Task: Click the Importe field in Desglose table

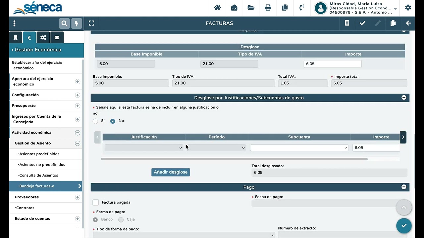Action: pos(333,64)
